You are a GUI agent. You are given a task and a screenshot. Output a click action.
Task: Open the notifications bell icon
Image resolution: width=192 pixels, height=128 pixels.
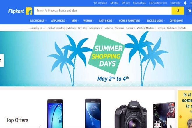pos(185,3)
